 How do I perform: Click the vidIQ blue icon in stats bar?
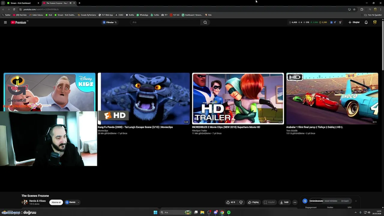click(x=331, y=22)
